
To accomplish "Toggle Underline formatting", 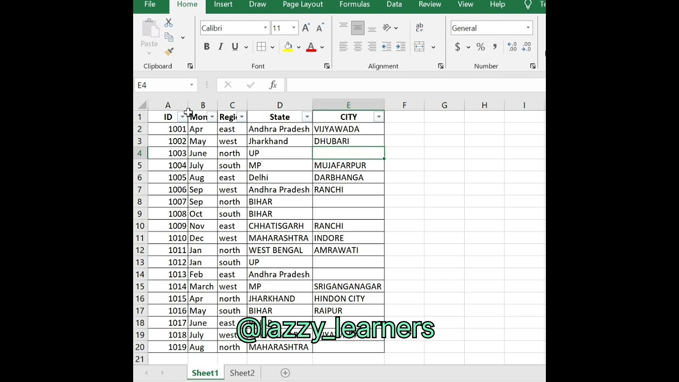I will tap(235, 47).
